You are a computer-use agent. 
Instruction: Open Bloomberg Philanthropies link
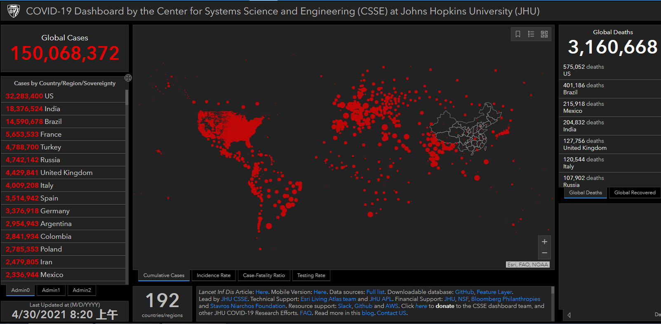506,299
